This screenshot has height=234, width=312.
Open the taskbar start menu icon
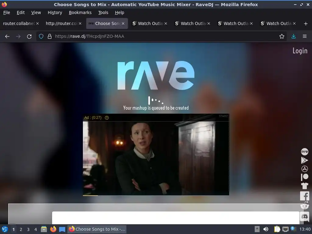tap(5, 229)
